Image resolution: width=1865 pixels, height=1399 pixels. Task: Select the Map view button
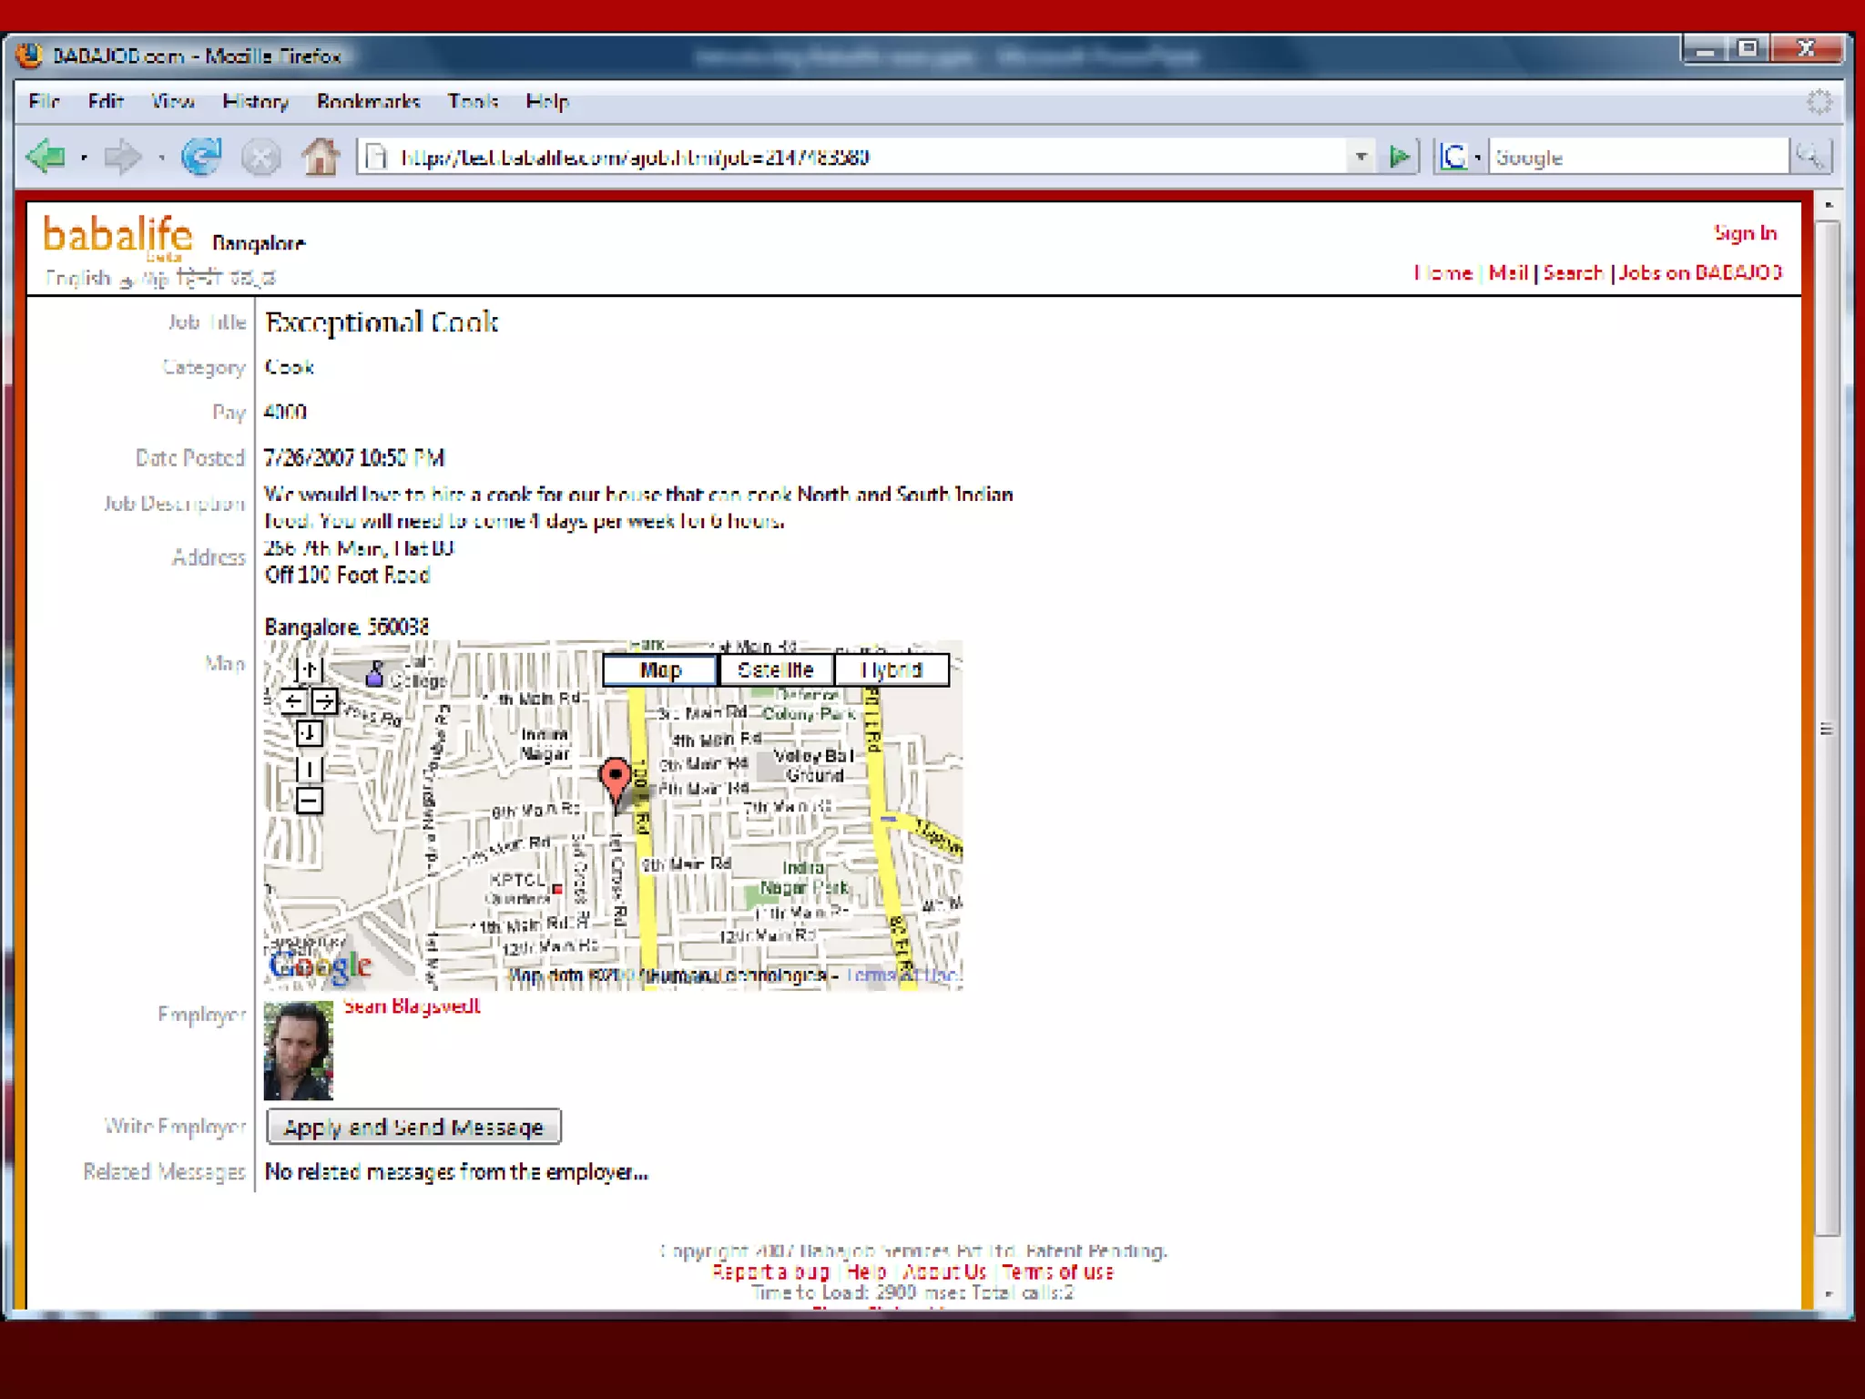(660, 670)
